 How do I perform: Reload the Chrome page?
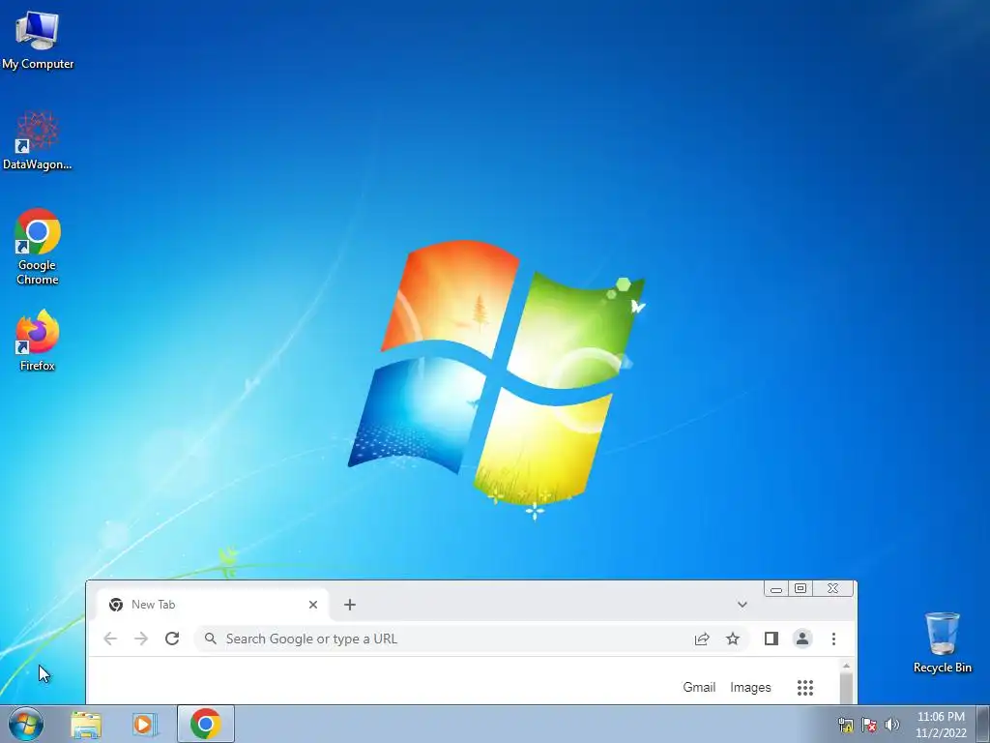(172, 639)
